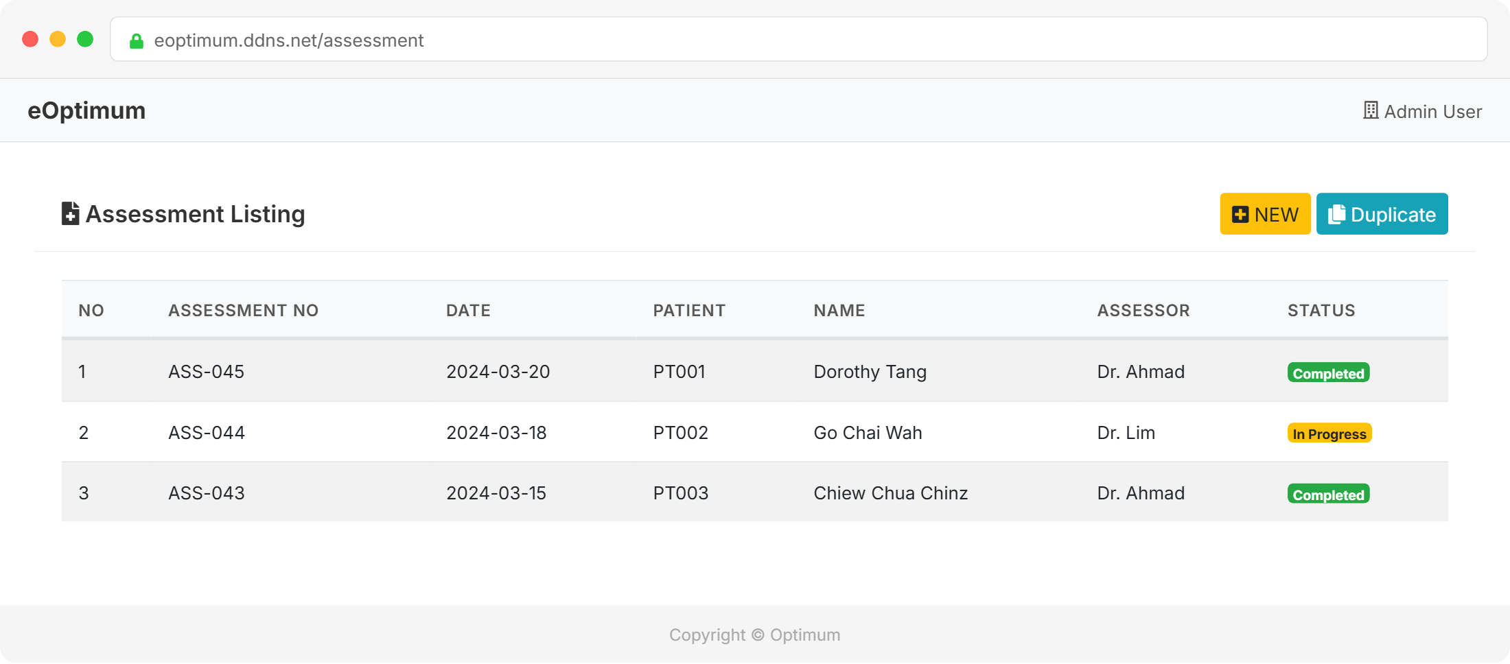Open assessment ASS-045 row entry

tap(206, 372)
